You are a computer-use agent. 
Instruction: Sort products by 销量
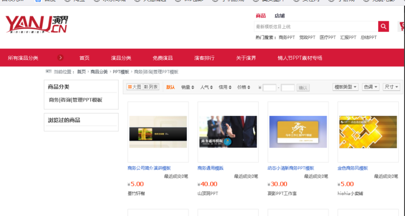[x=187, y=87]
